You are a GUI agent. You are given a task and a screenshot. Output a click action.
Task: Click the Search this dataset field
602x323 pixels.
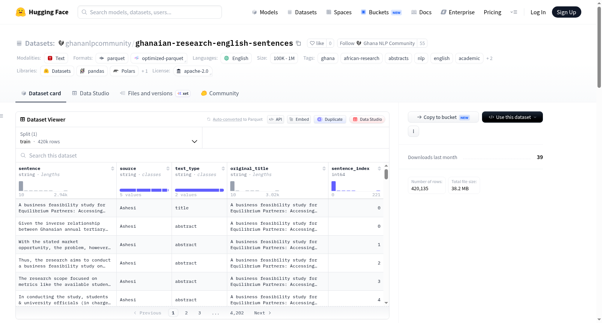[202, 155]
